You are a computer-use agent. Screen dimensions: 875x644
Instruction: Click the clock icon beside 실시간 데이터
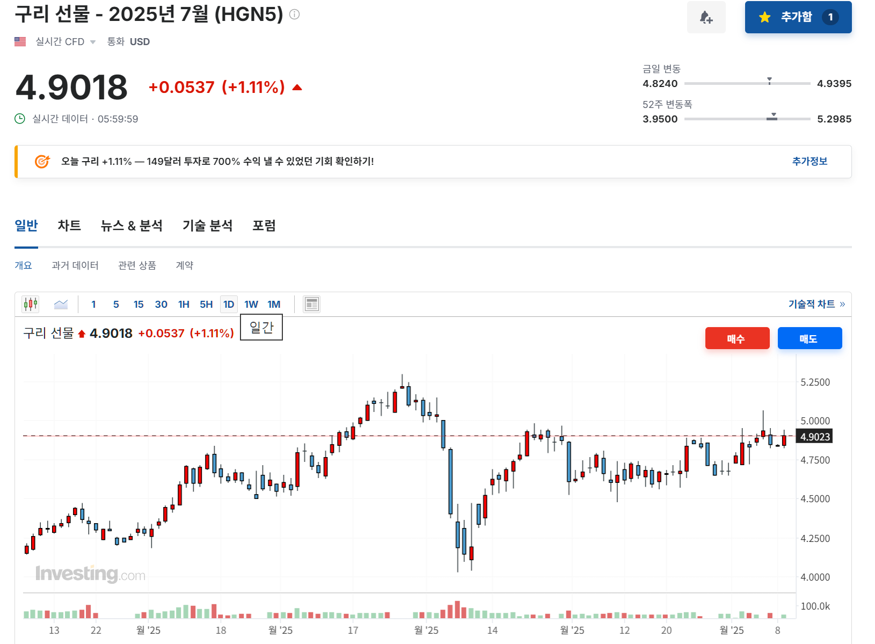tap(18, 119)
